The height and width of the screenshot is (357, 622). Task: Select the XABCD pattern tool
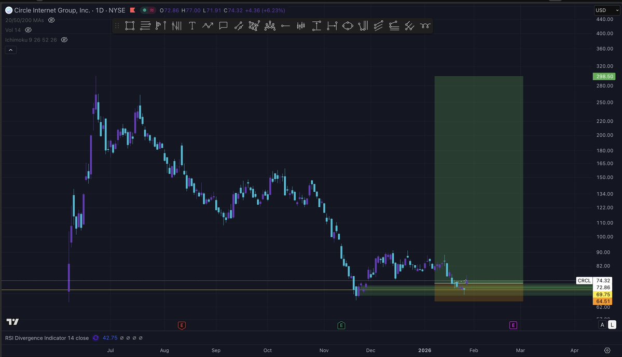254,26
